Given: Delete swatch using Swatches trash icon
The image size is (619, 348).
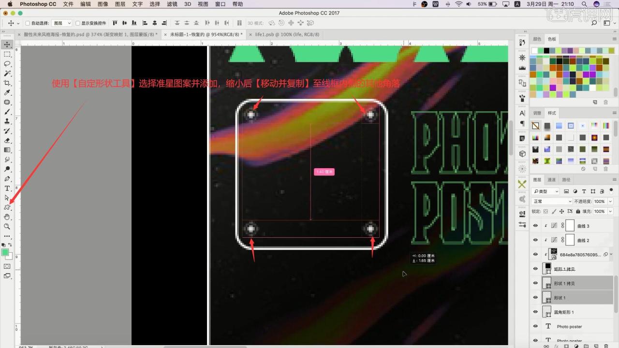Looking at the screenshot, I should tap(606, 102).
